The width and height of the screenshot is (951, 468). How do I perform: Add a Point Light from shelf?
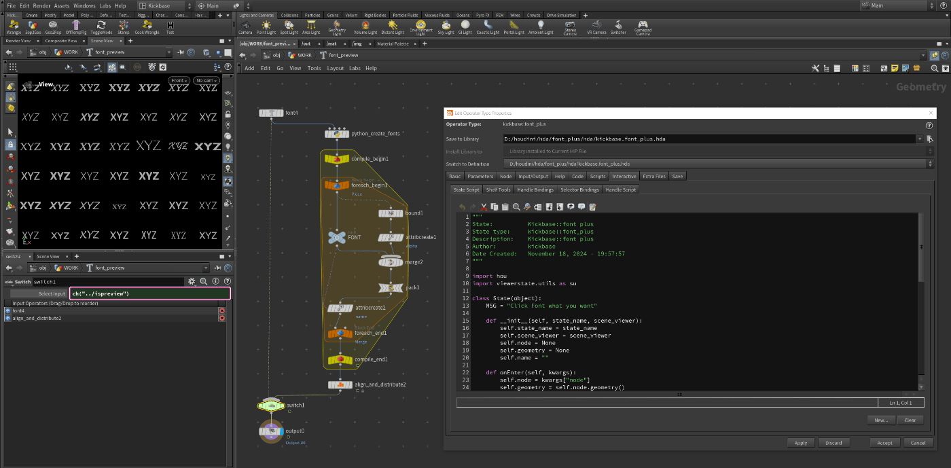[x=266, y=27]
